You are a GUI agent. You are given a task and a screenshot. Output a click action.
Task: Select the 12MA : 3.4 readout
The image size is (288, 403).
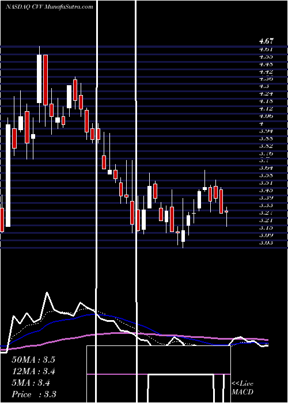pyautogui.click(x=33, y=371)
